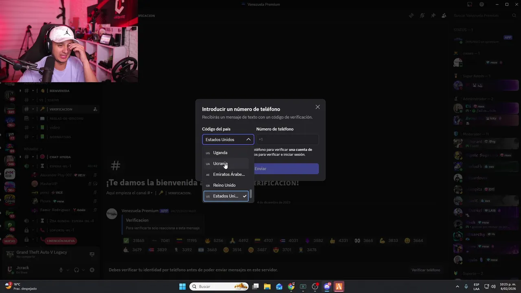Image resolution: width=521 pixels, height=293 pixels.
Task: Choose Emiratos Árabes in country list
Action: point(226,174)
